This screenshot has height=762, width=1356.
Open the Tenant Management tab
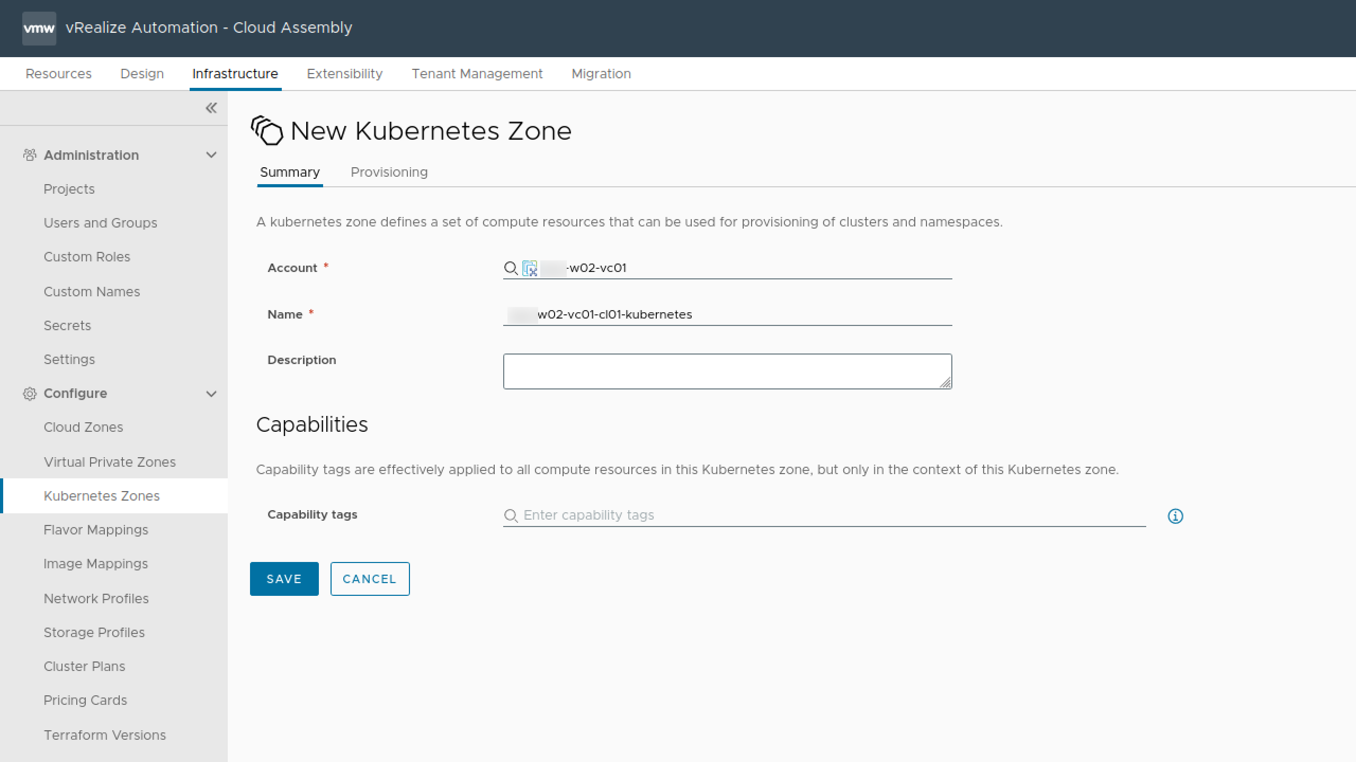pyautogui.click(x=477, y=74)
